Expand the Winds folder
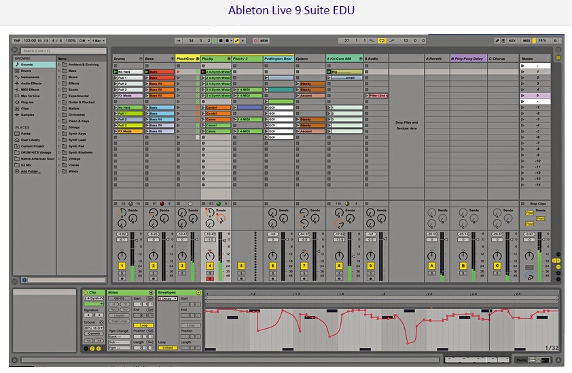The width and height of the screenshot is (572, 373). [59, 171]
